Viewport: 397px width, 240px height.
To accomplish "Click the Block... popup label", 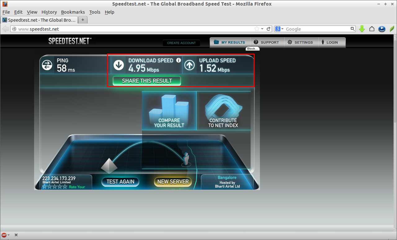I will (x=252, y=49).
